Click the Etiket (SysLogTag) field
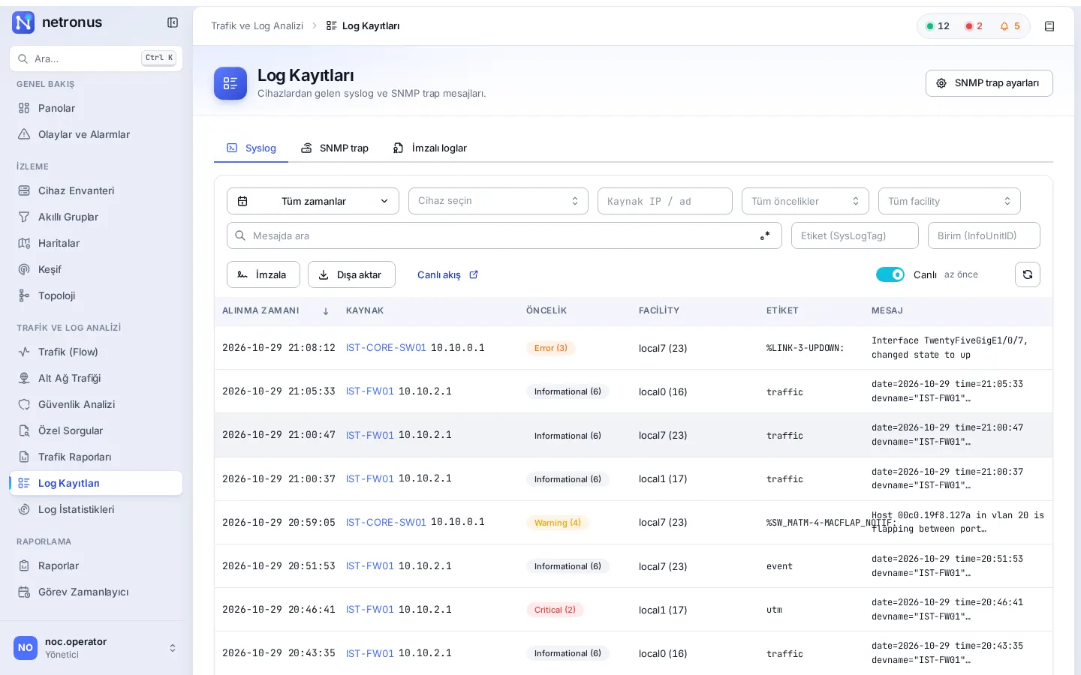This screenshot has width=1081, height=675. point(855,235)
